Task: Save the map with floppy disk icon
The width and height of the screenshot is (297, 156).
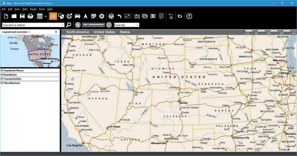Action: tap(22, 16)
